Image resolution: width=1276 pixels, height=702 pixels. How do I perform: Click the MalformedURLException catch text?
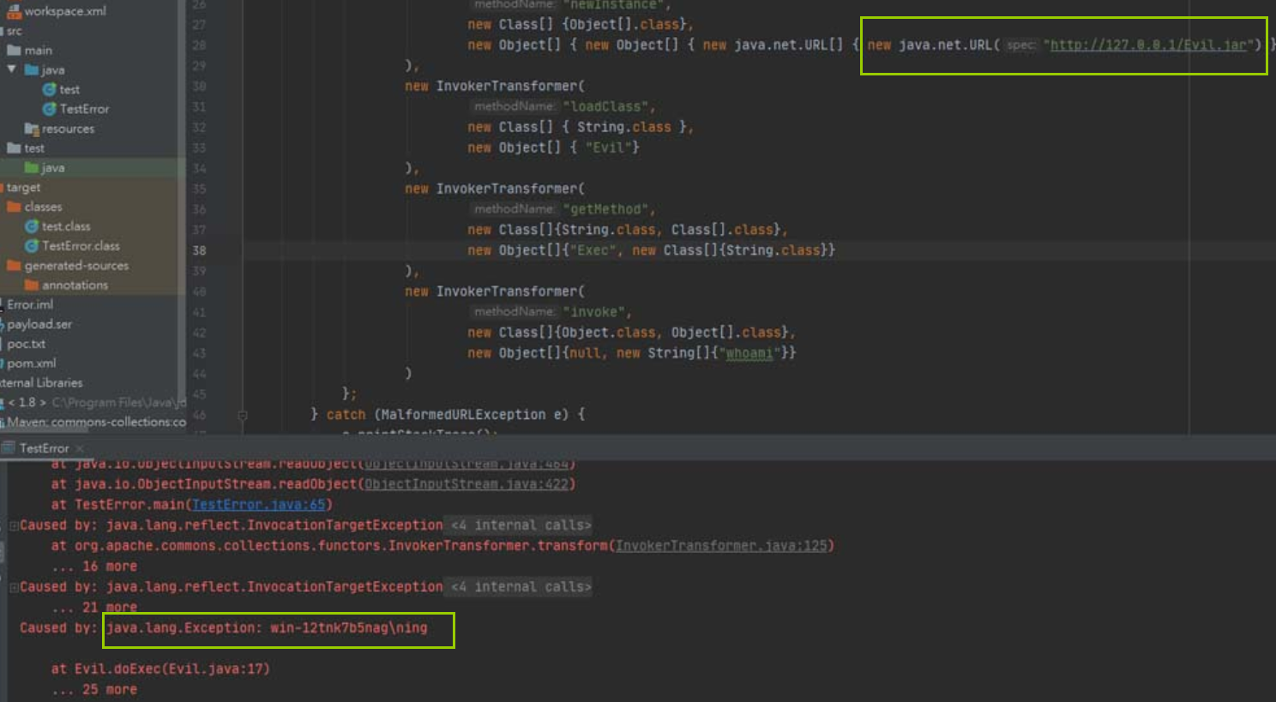click(471, 415)
